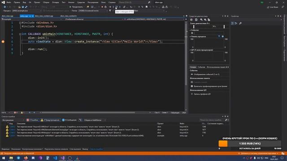Click the right handle of diagnostics session timeline
Viewport: 287px width, 161px height.
point(224,27)
